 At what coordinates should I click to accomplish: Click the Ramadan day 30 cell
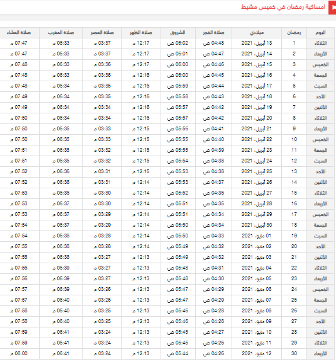coord(294,353)
